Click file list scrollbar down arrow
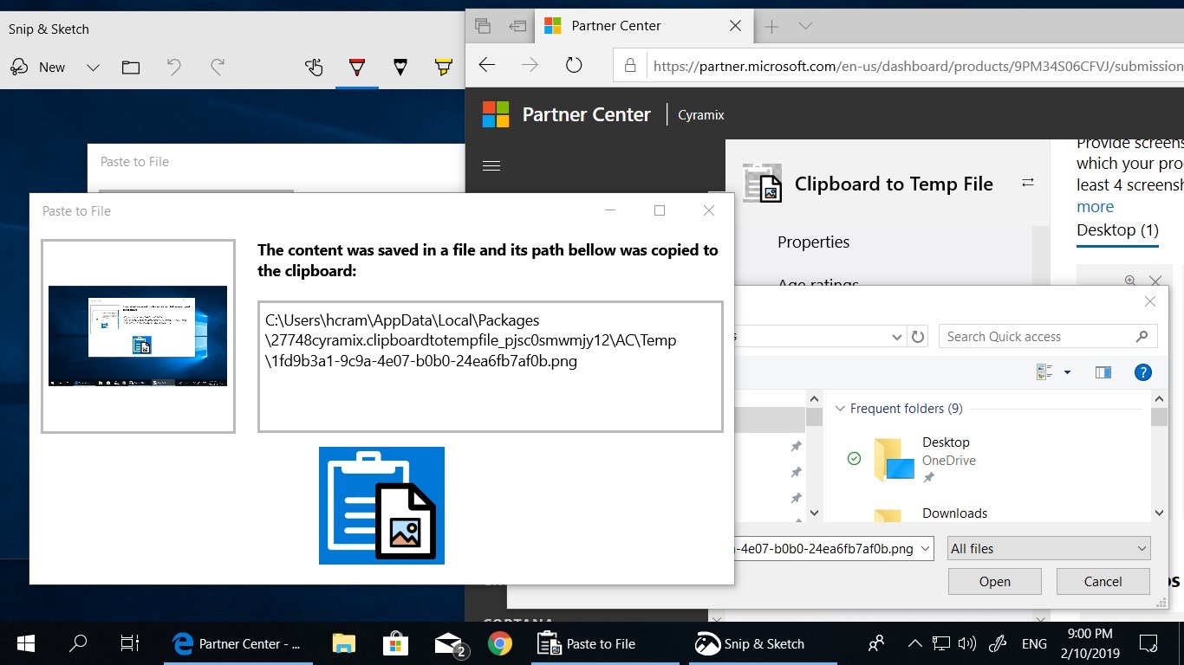The height and width of the screenshot is (665, 1184). (x=1160, y=513)
